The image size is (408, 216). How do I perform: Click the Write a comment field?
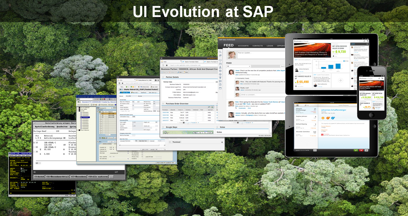click(263, 95)
